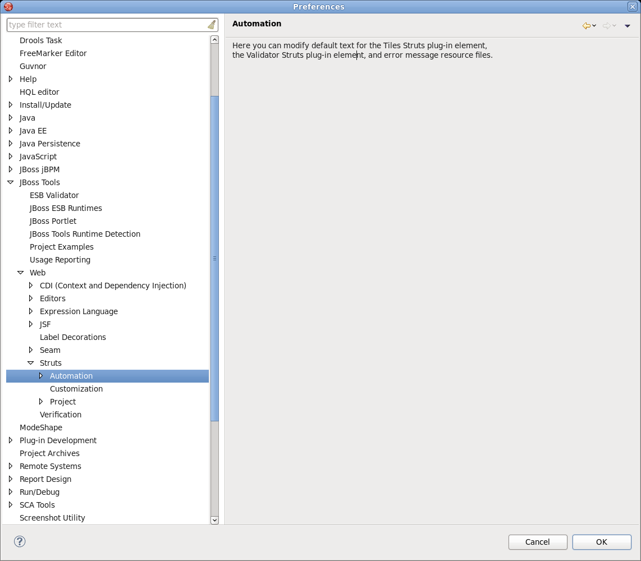Open the forward history dropdown arrow
The image size is (641, 561).
pyautogui.click(x=615, y=26)
